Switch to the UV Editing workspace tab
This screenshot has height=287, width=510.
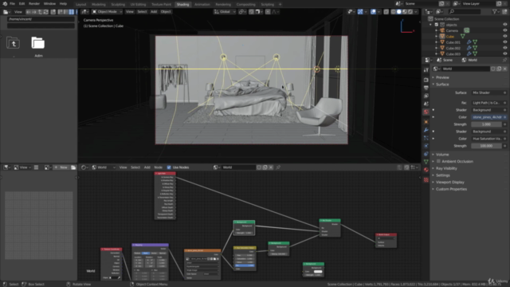(x=138, y=5)
